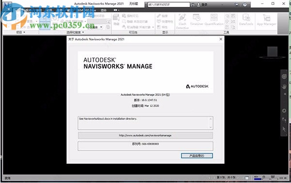
Task: Click the sheet browser icon in status bar
Action: [246, 178]
